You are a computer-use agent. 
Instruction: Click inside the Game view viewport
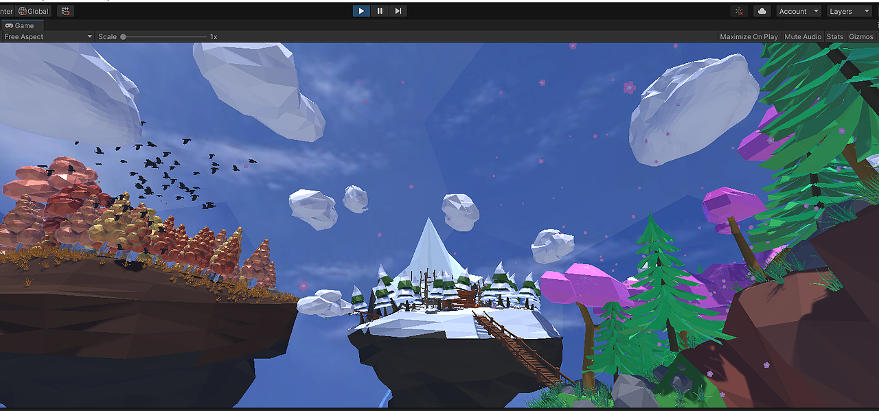439,225
